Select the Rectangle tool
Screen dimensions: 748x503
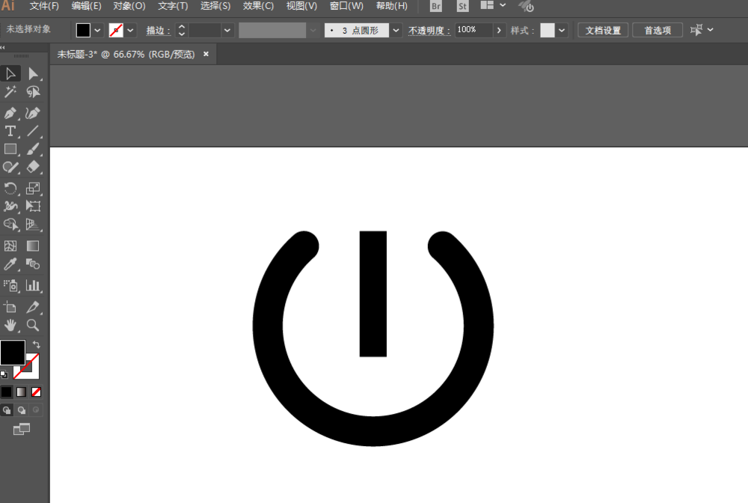(10, 149)
